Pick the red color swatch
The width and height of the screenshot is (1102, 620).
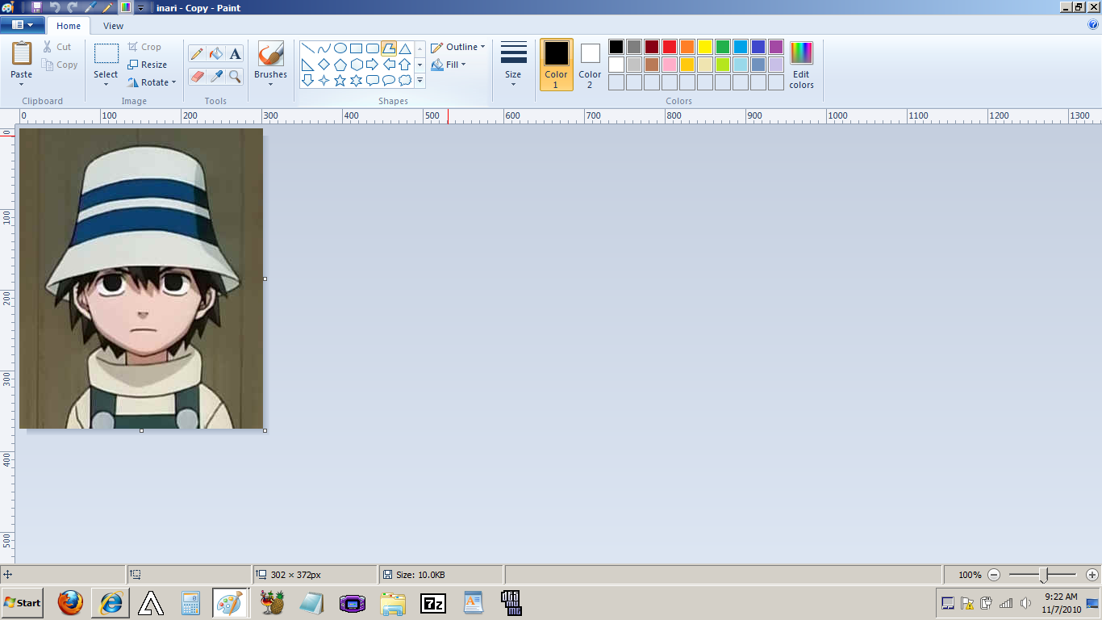pyautogui.click(x=669, y=47)
